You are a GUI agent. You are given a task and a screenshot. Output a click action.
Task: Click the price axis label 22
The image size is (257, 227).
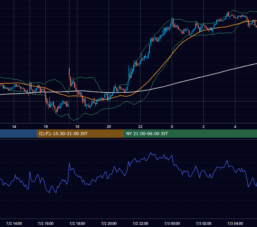[x=140, y=127]
